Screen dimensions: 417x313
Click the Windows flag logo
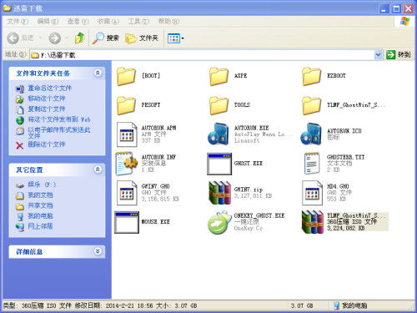[405, 22]
